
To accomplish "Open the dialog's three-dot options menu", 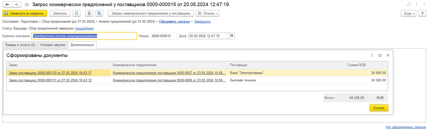I will [372, 55].
